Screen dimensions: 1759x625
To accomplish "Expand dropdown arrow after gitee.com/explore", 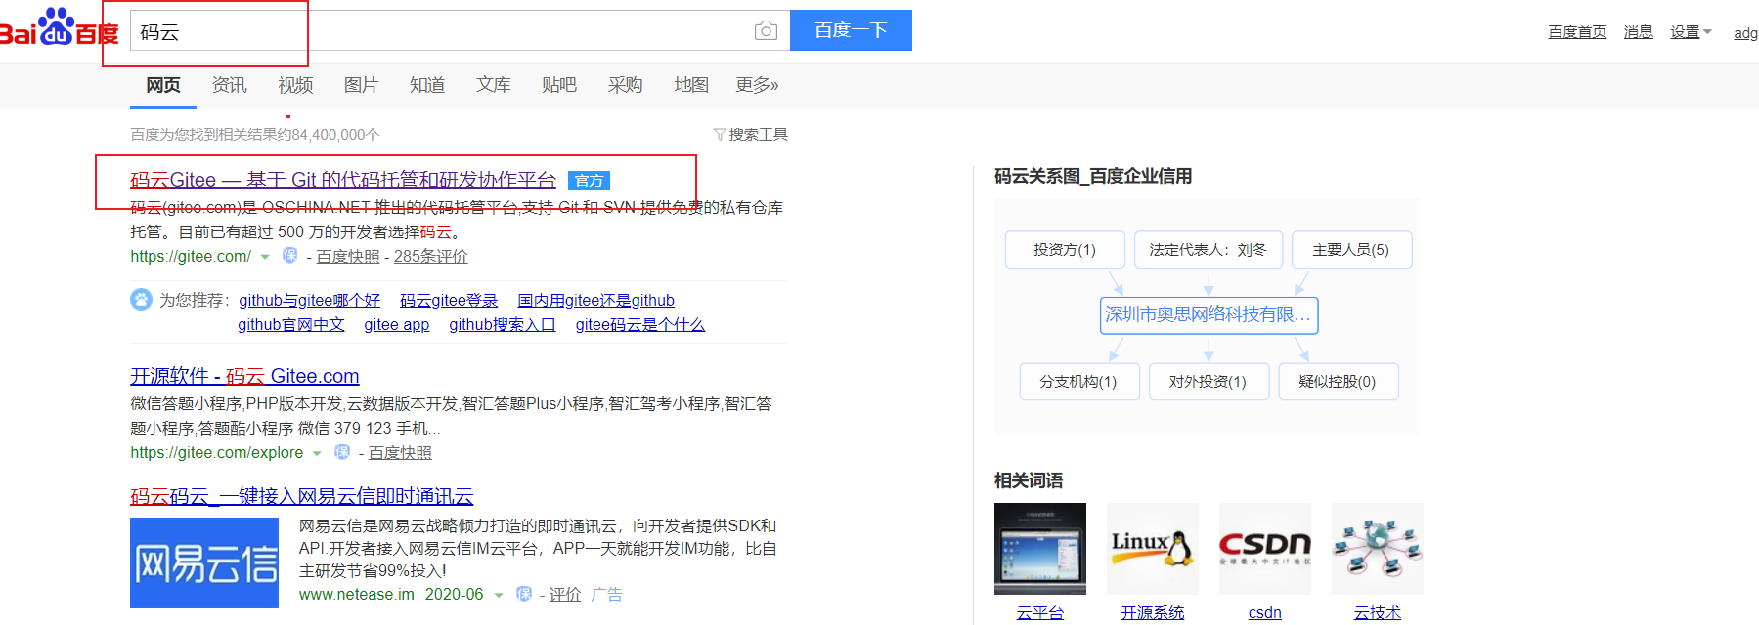I will click(317, 453).
